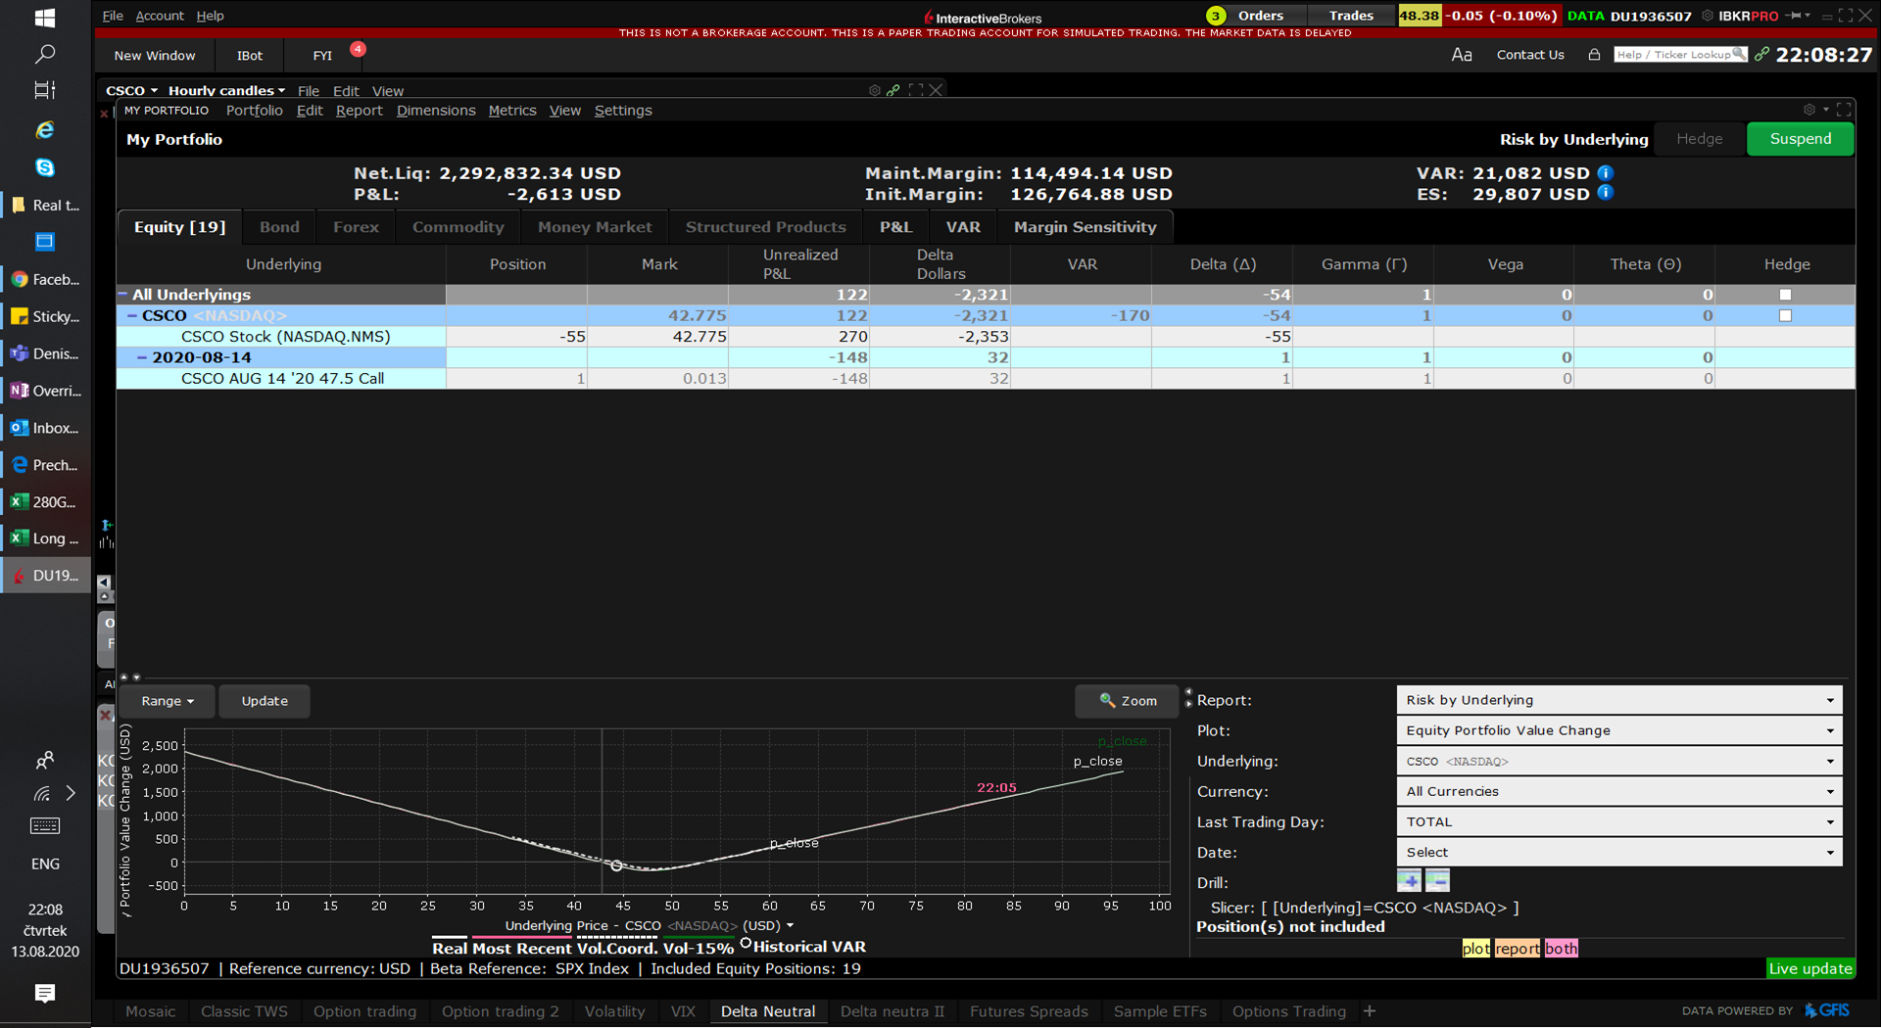Open the Range dropdown
This screenshot has width=1881, height=1028.
pyautogui.click(x=168, y=701)
